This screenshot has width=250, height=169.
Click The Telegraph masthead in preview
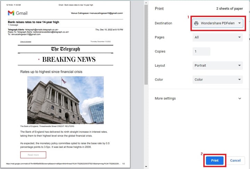coord(66,49)
